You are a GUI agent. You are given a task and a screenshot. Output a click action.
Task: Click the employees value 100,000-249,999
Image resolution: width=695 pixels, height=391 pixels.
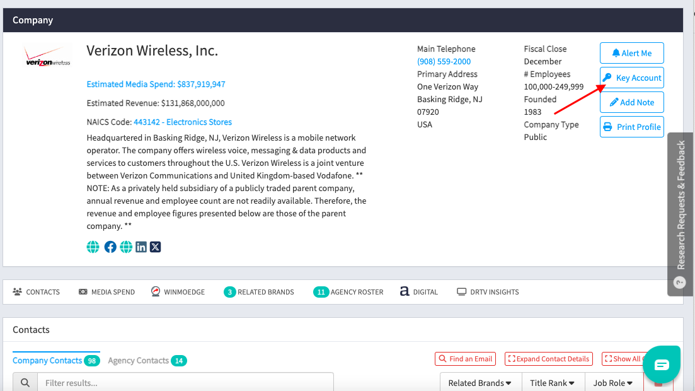tap(554, 87)
